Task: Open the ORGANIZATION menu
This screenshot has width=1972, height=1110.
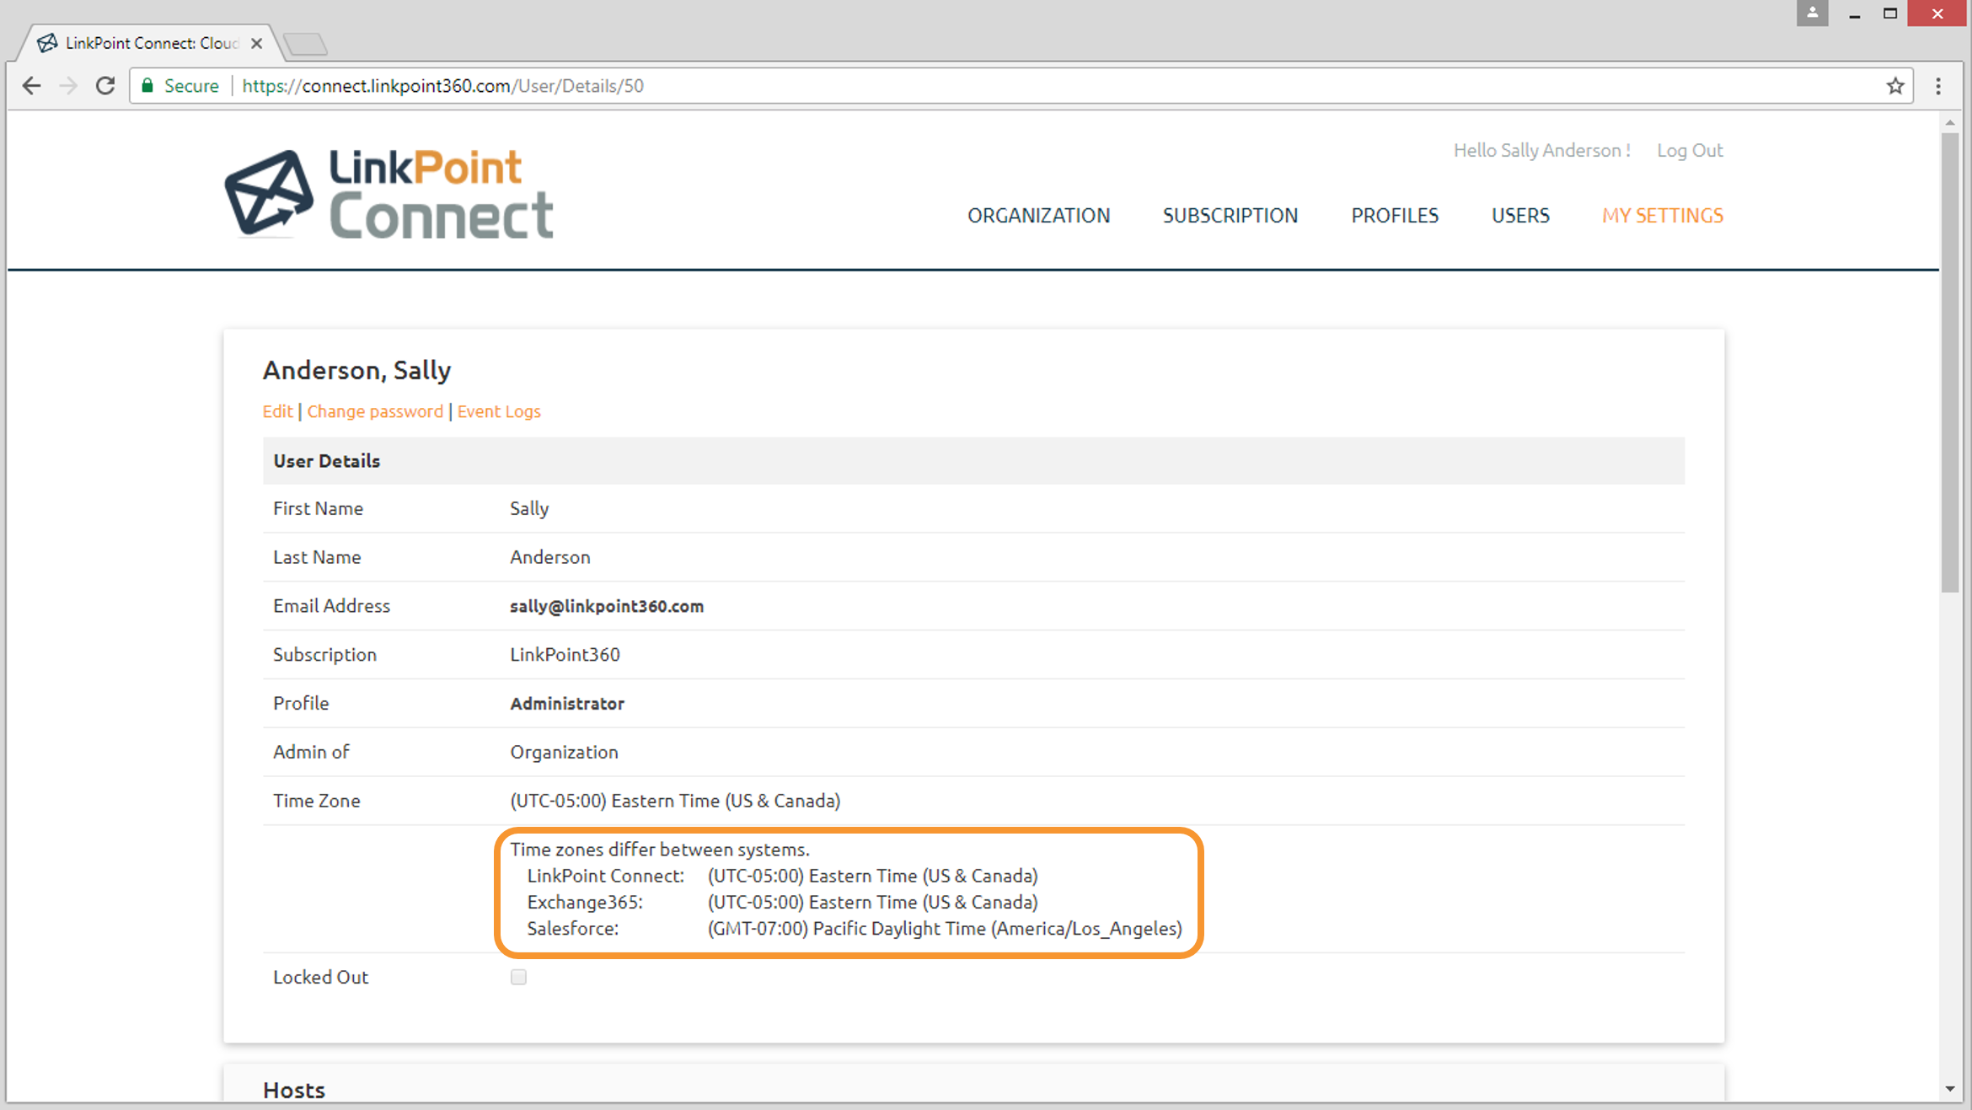Action: click(x=1038, y=216)
